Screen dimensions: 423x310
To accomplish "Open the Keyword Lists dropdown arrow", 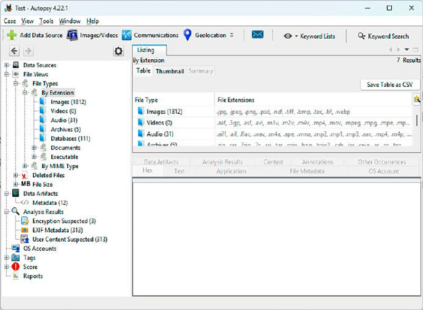I will [x=296, y=36].
